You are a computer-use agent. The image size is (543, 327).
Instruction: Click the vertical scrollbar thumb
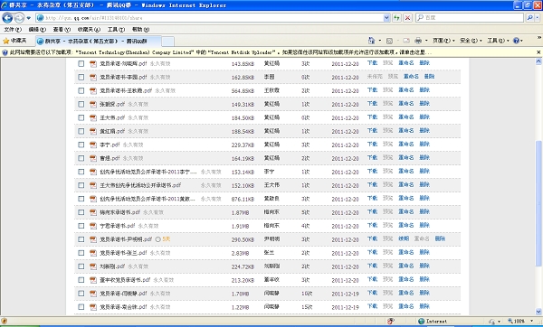tap(538, 203)
